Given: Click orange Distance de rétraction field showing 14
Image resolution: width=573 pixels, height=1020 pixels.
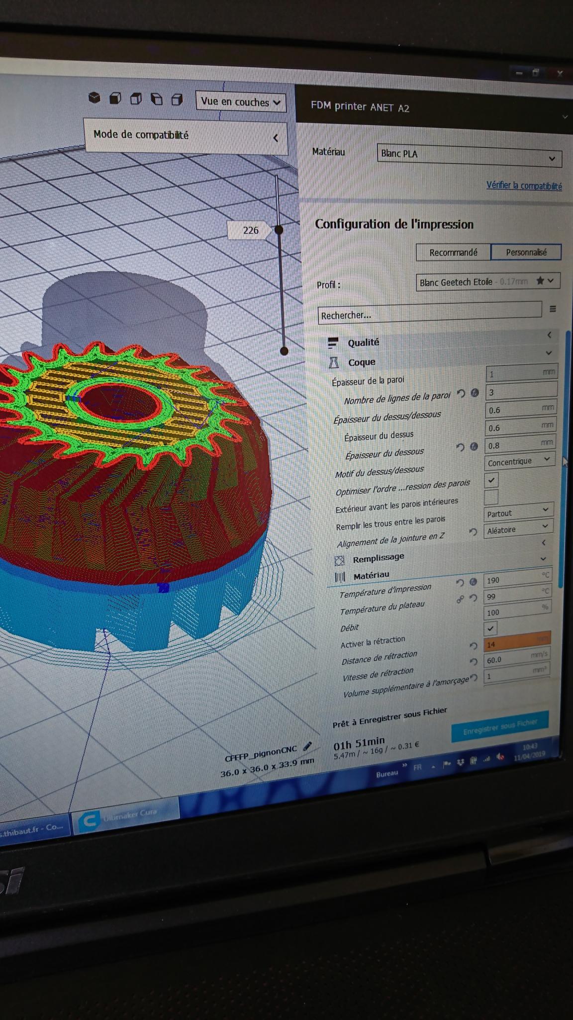Looking at the screenshot, I should point(517,642).
